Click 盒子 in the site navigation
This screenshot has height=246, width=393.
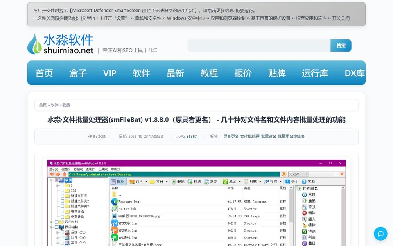[78, 73]
